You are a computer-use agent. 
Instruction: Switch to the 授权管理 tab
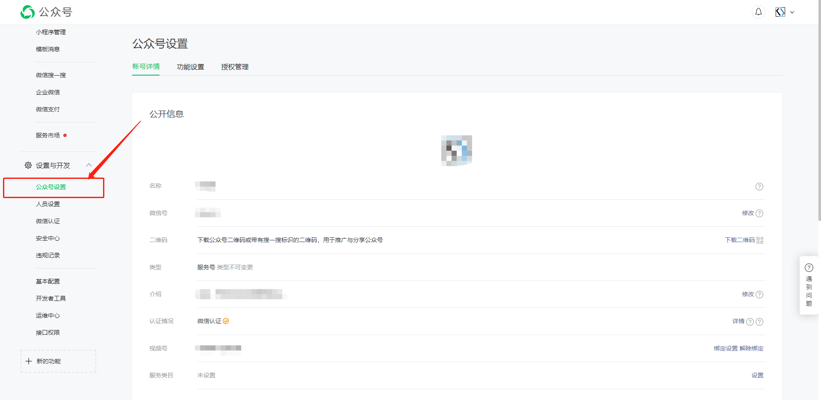[x=235, y=67]
